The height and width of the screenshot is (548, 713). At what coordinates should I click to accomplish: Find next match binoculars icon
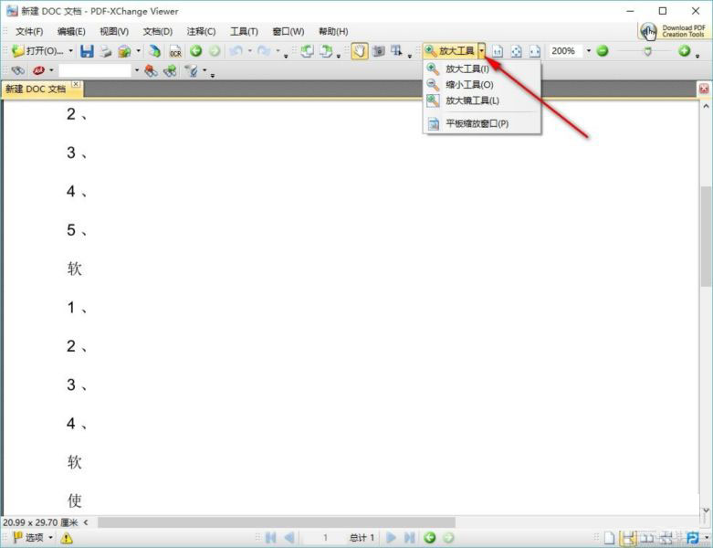[x=170, y=71]
